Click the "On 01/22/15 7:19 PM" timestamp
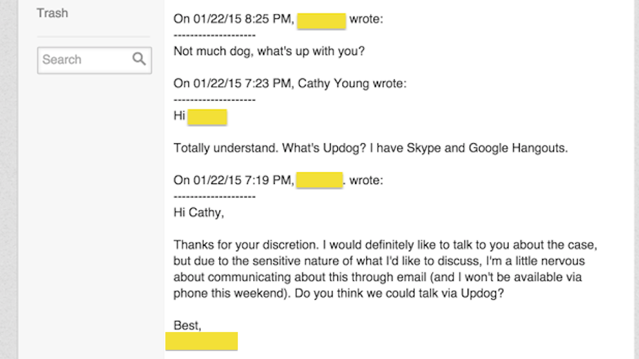The image size is (639, 359). [234, 180]
